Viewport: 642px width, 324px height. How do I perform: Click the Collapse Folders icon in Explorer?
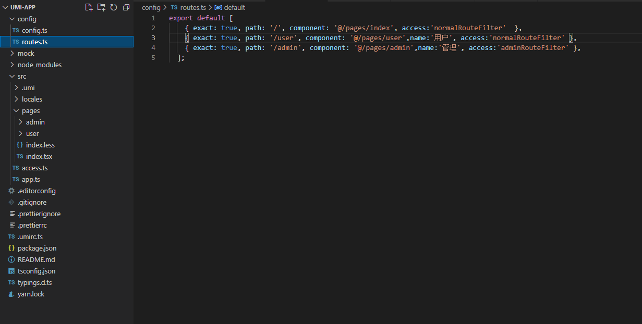click(x=126, y=7)
